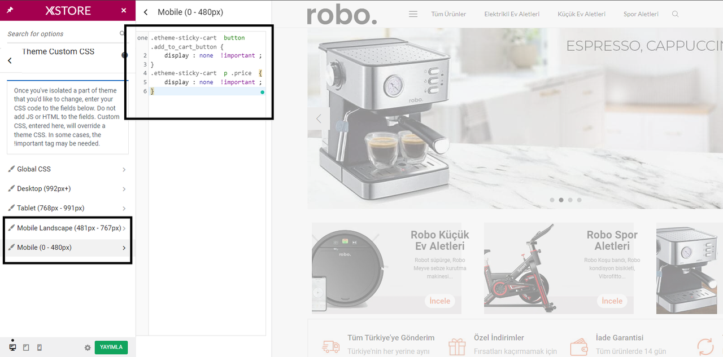
Task: Click the Robo Spor Aletleri heading
Action: pyautogui.click(x=612, y=240)
